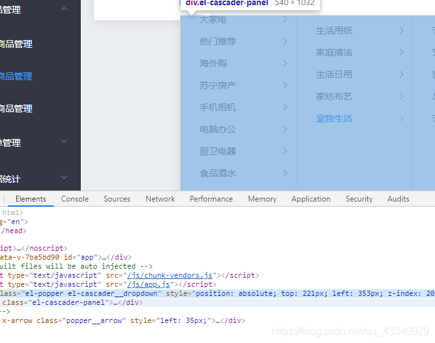Open the Performance tab
Image resolution: width=435 pixels, height=343 pixels.
(211, 199)
